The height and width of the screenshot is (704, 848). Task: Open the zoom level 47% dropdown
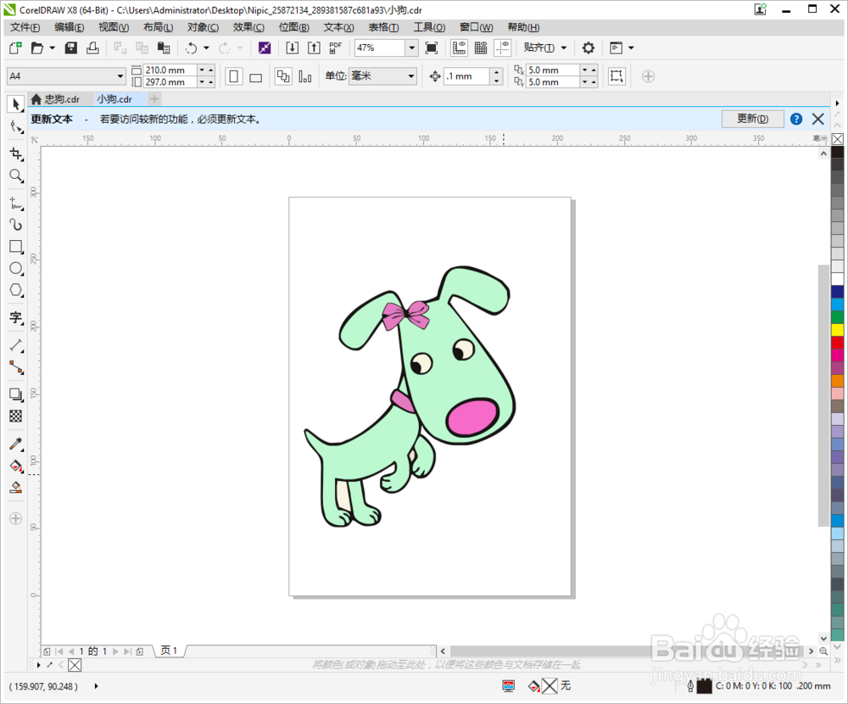(411, 48)
